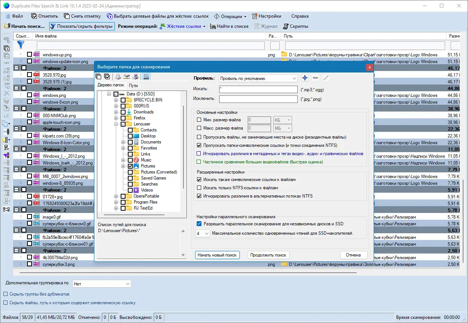The image size is (468, 323).
Task: Click Начать поиск... toolbar button
Action: pos(25,26)
